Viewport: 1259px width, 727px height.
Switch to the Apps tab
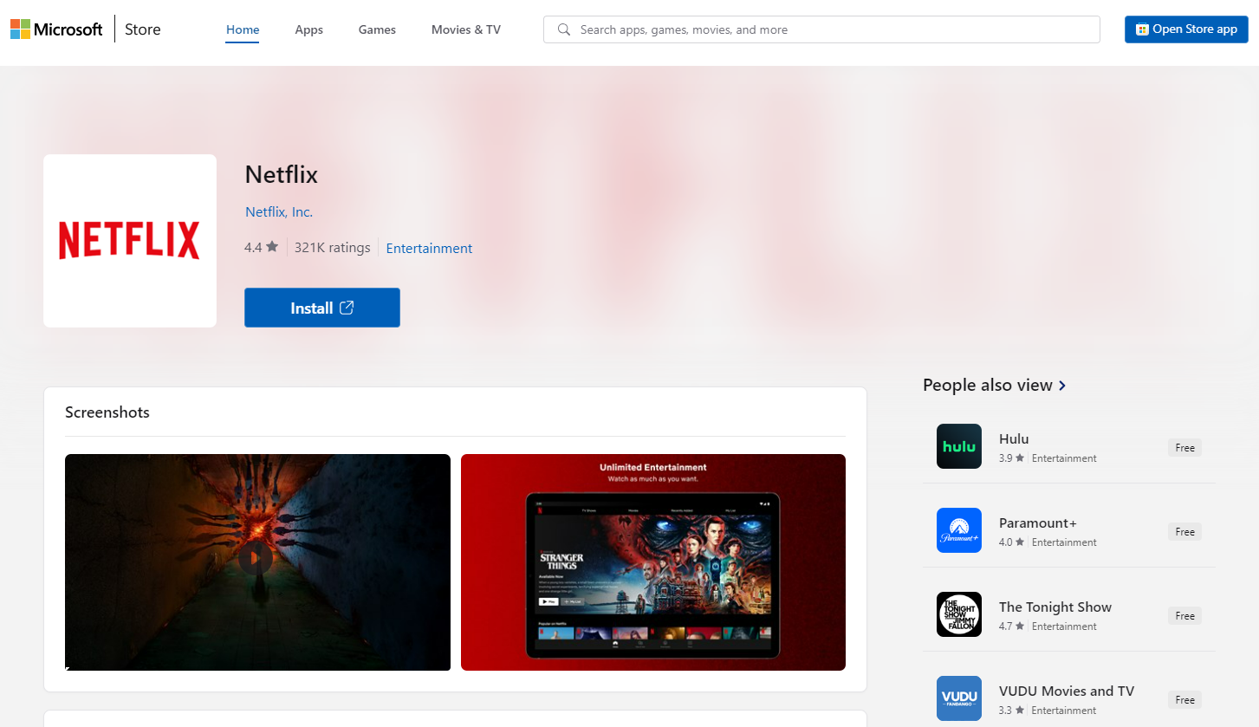coord(308,29)
